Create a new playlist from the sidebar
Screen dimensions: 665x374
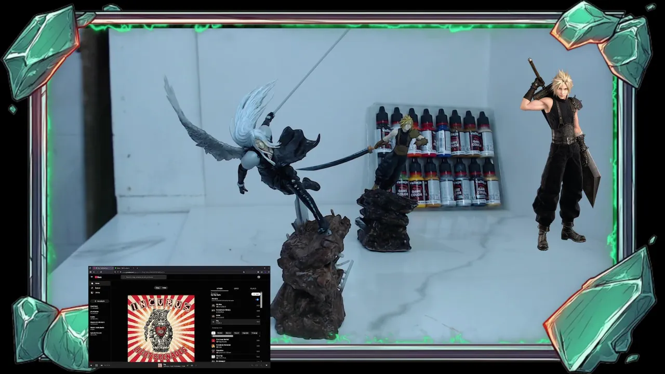[100, 301]
